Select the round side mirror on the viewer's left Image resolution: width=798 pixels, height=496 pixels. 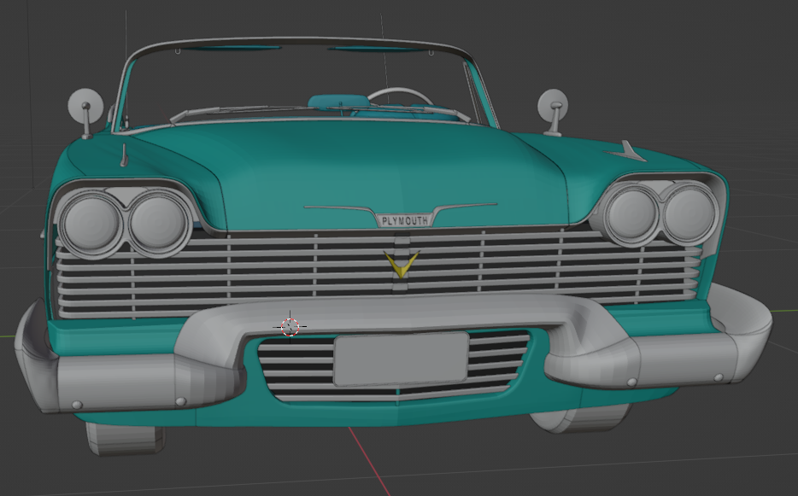tap(85, 106)
